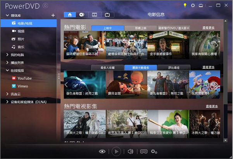Screen dimensions: 233x159
Task: Open 復仇者聯盟:終局之戰 thumbnail
Action: point(85,85)
